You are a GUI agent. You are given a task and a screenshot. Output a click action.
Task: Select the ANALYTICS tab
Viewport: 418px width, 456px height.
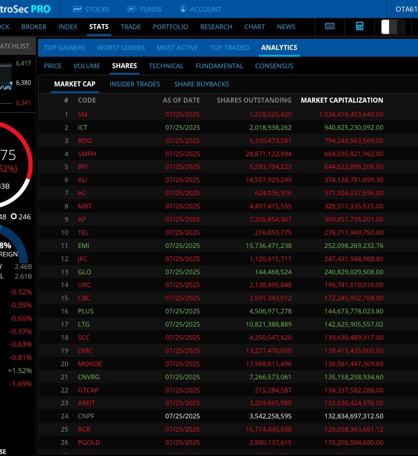click(x=279, y=48)
